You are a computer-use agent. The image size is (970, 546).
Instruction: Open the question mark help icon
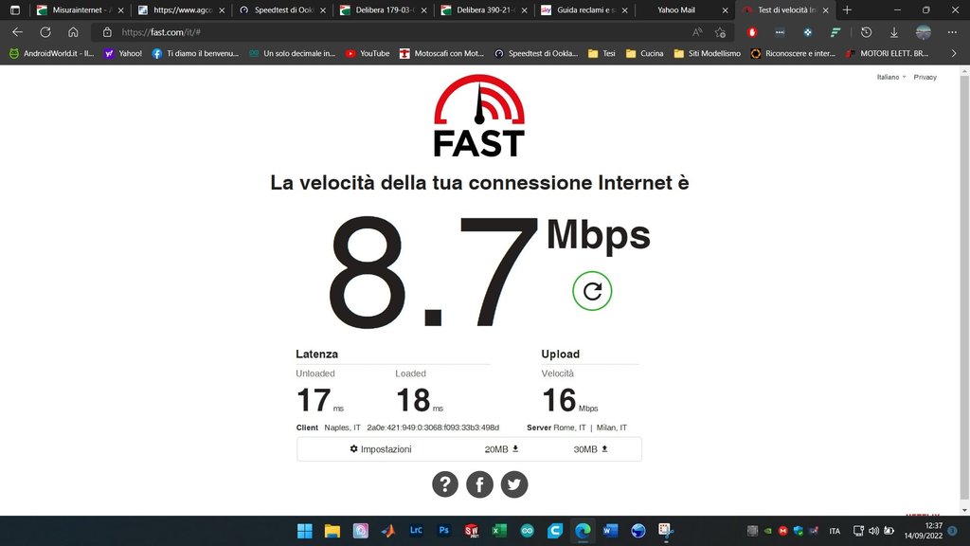tap(445, 484)
